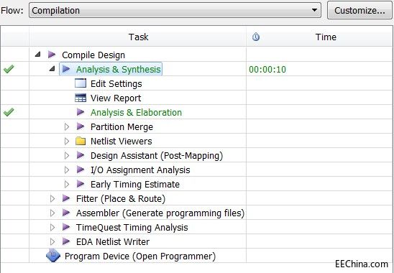Click the Program Device programmer icon
The height and width of the screenshot is (273, 394).
(53, 256)
